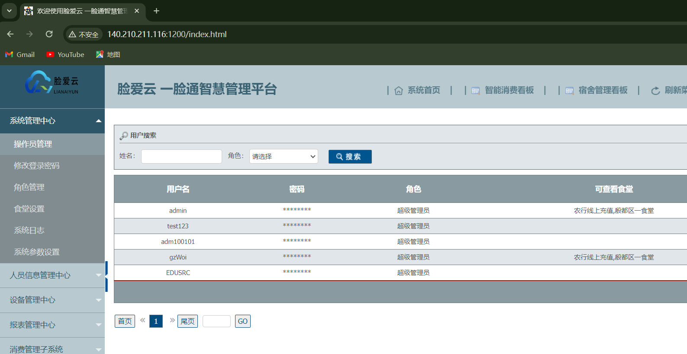Reload the page with browser refresh
Screen dimensions: 687x354
[49, 34]
